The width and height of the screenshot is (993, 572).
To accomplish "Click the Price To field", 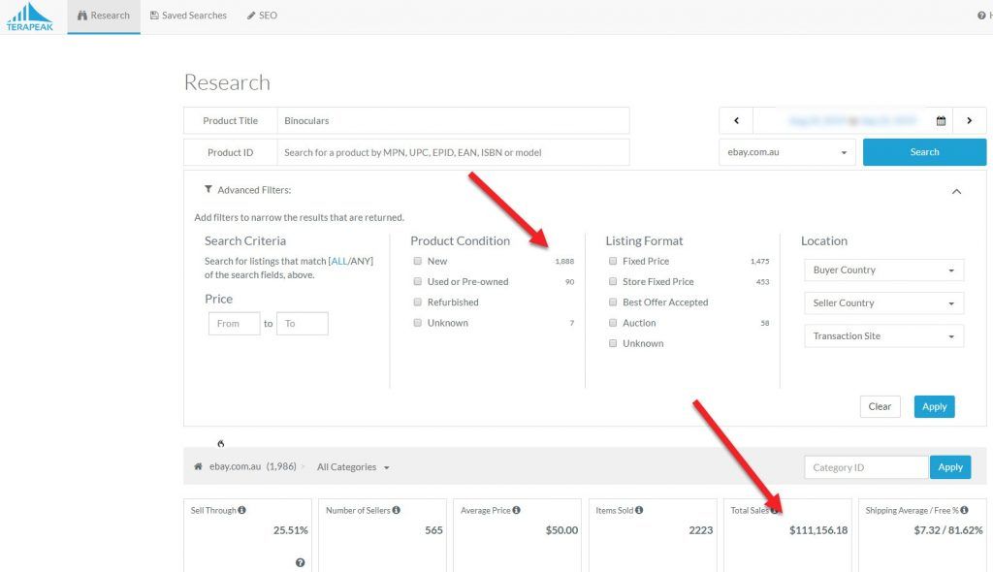I will pyautogui.click(x=303, y=324).
